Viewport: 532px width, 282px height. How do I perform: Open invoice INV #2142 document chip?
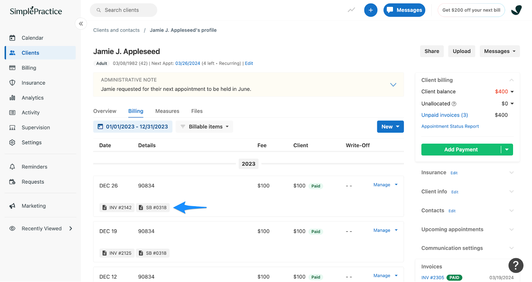point(117,208)
